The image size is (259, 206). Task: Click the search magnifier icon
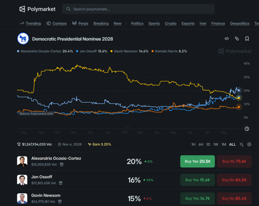click(x=68, y=9)
